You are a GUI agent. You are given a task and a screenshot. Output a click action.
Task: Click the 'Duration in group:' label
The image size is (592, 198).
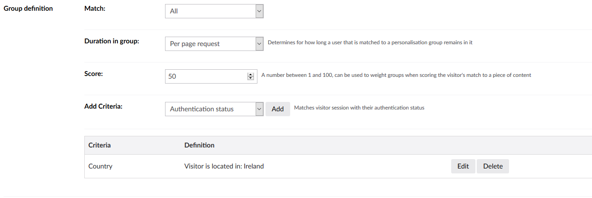[112, 41]
